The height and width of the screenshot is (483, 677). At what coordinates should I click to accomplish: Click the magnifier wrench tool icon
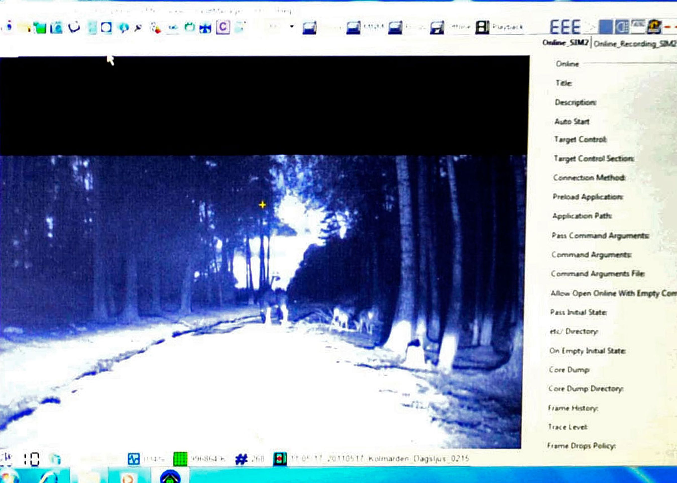click(138, 28)
